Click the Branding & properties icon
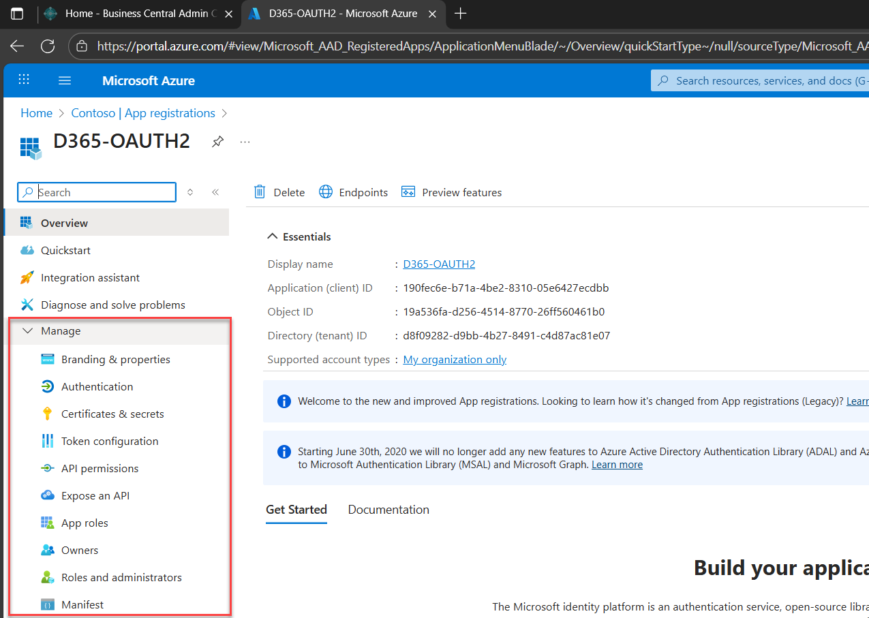Image resolution: width=869 pixels, height=618 pixels. click(x=47, y=359)
